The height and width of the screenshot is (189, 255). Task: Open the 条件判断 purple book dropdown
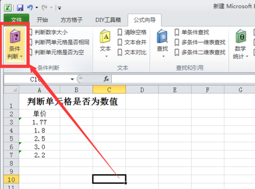pyautogui.click(x=15, y=45)
